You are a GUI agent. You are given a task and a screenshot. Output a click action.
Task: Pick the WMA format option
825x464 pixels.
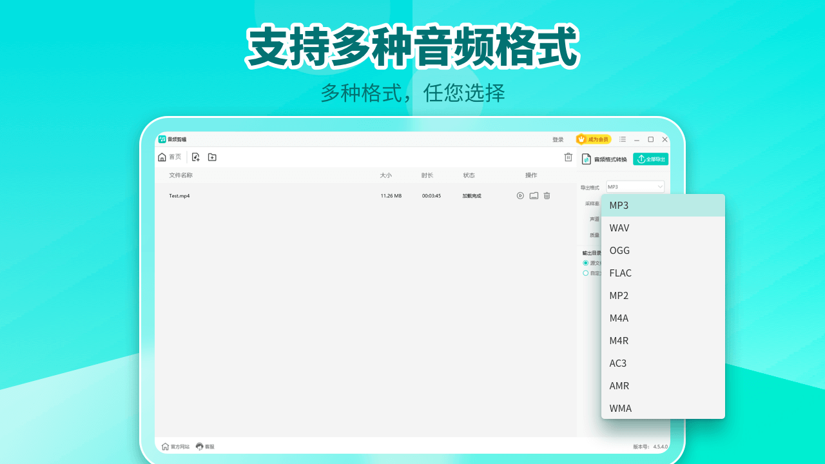click(663, 409)
